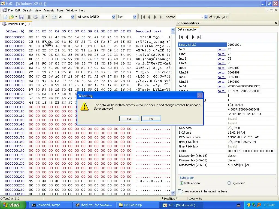Click the GUID row in Data inspector
Viewport: 279px width, 209px height.
pos(227,151)
